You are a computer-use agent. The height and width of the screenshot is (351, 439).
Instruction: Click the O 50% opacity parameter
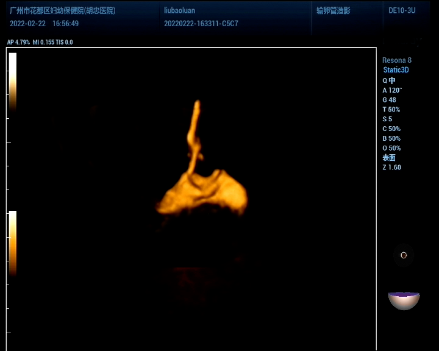pos(391,148)
